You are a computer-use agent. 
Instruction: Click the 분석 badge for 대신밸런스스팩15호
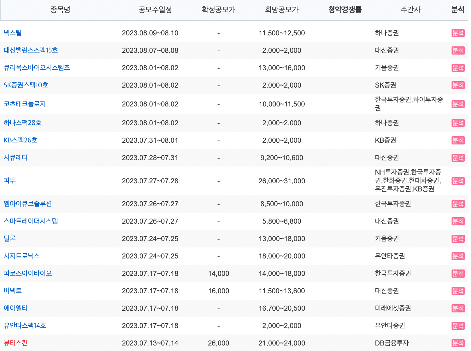tap(458, 50)
